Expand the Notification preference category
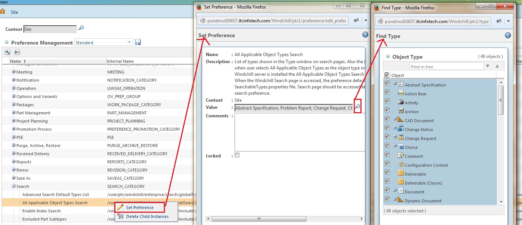 click(14, 80)
